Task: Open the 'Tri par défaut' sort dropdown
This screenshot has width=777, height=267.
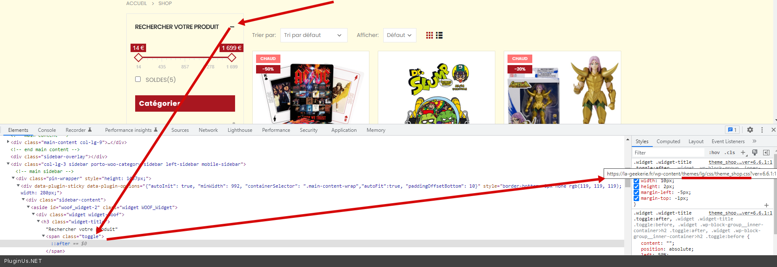Action: point(313,35)
